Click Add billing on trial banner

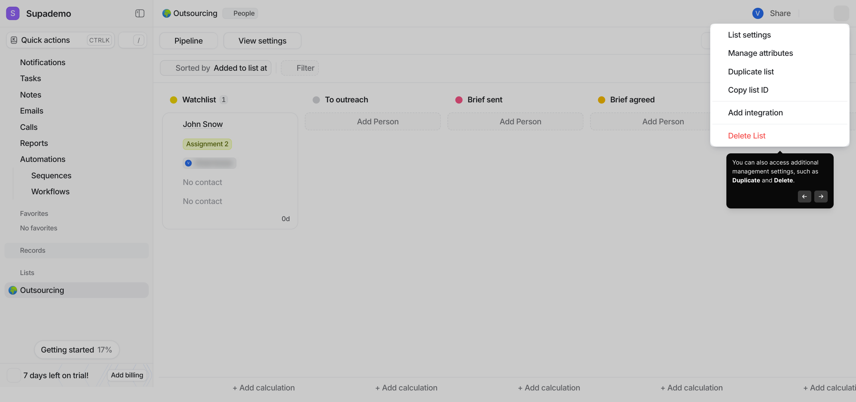(x=127, y=375)
